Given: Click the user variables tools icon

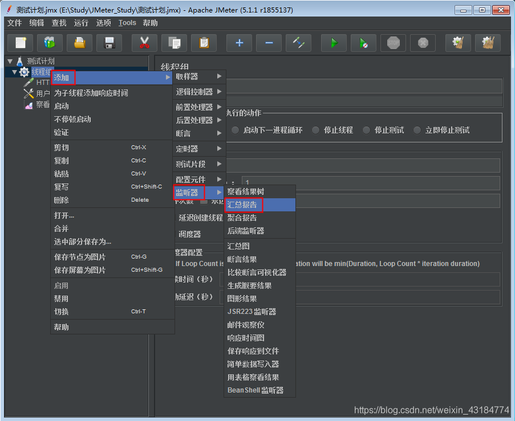Looking at the screenshot, I should [x=29, y=93].
